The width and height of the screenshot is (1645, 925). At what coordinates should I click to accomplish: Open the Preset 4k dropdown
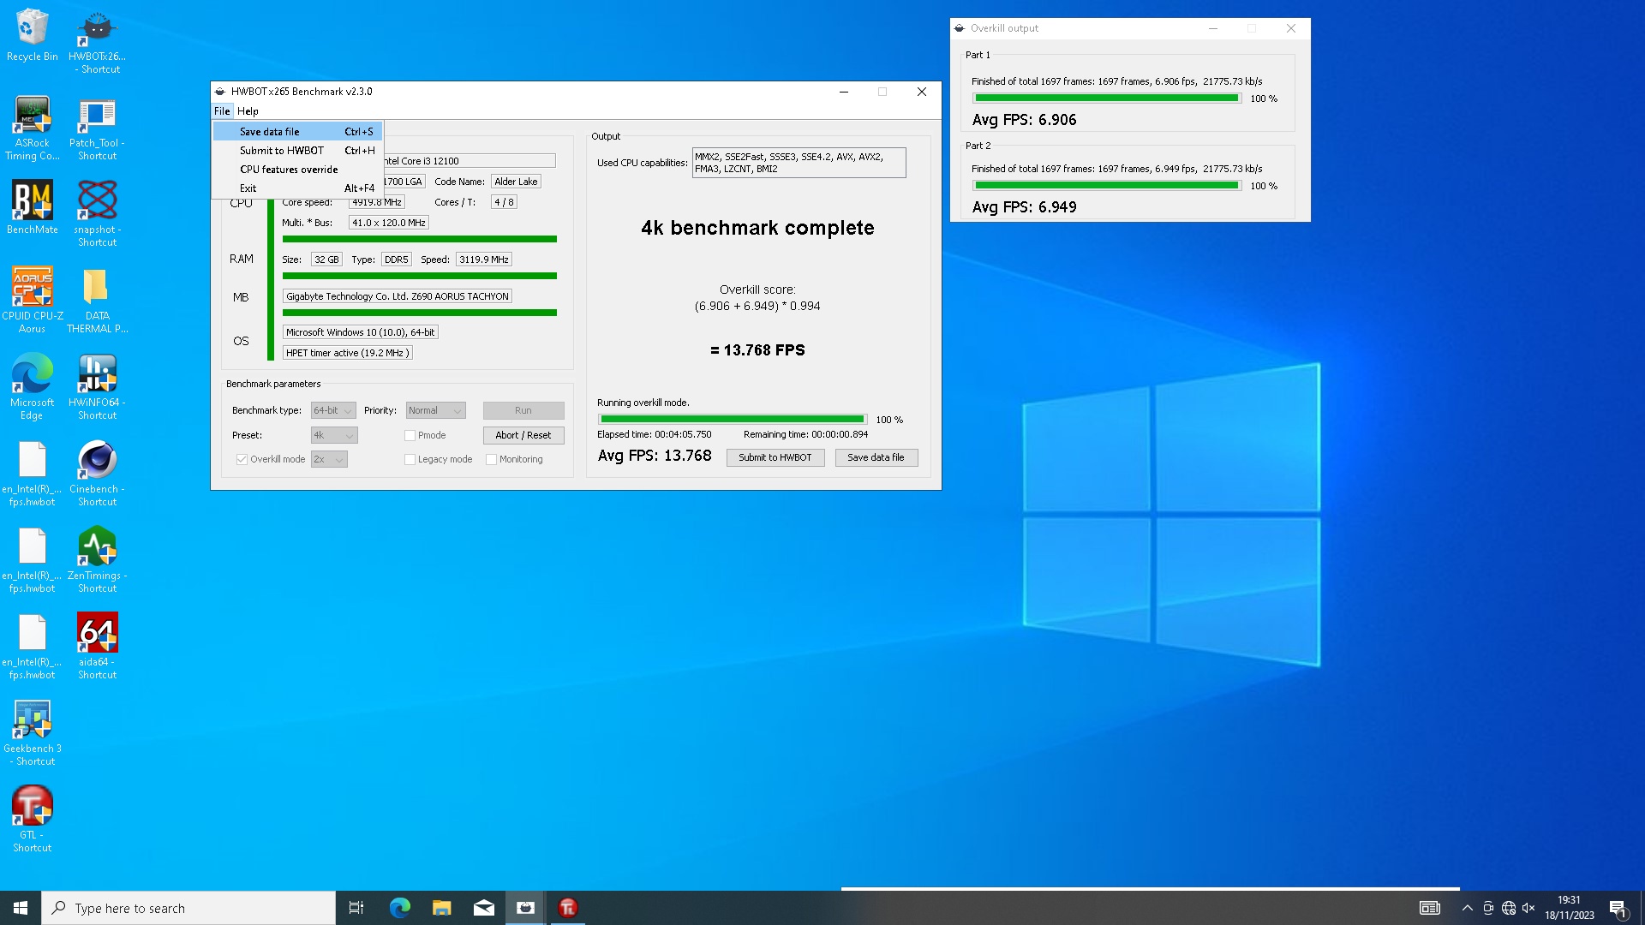click(334, 435)
